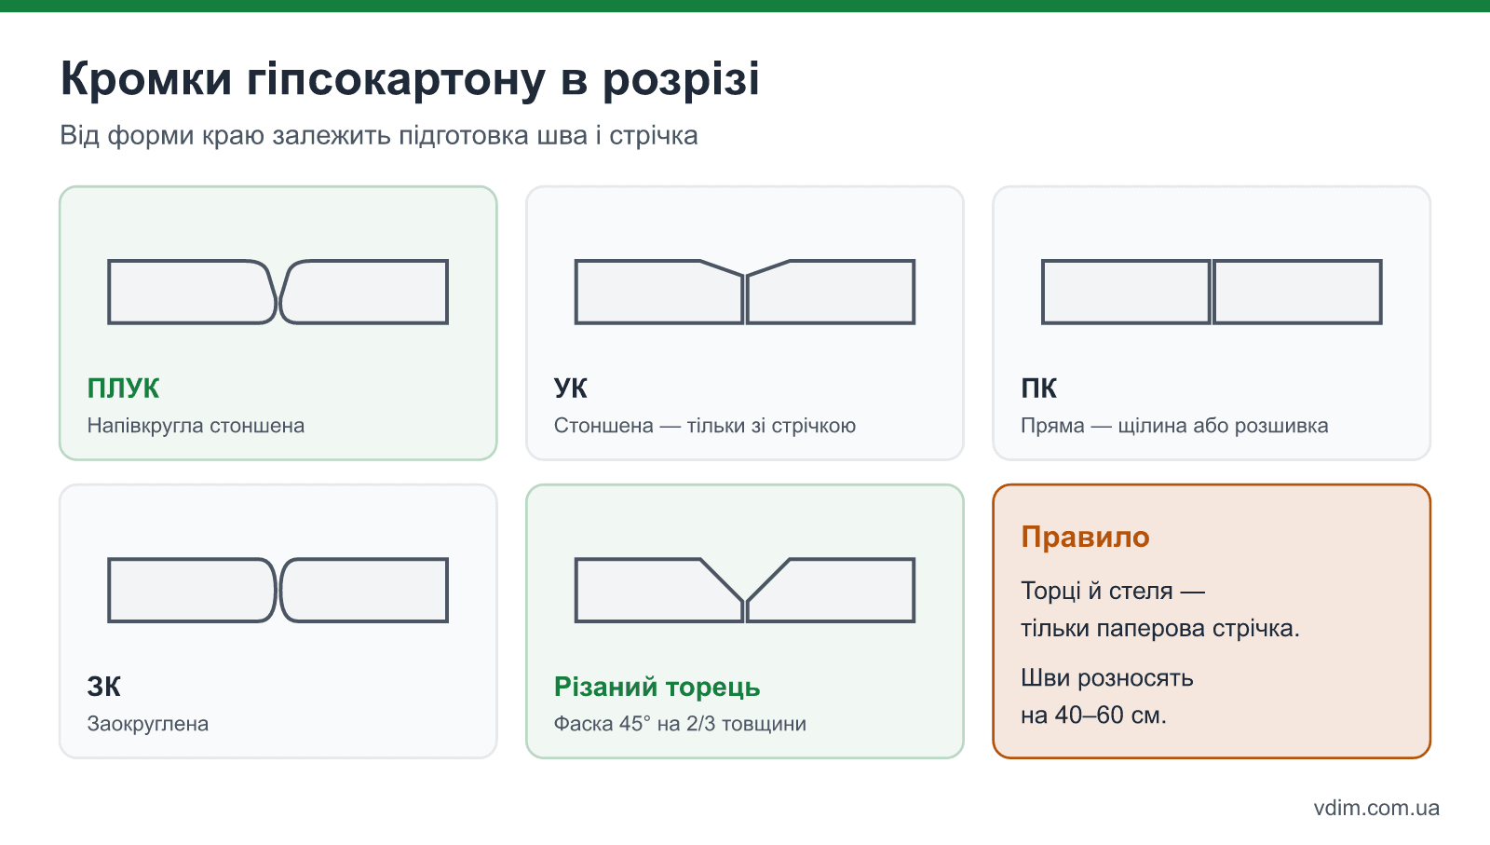Screen dimensions: 1490x845
Task: Click the ПК straight edge diagram
Action: 1212,292
